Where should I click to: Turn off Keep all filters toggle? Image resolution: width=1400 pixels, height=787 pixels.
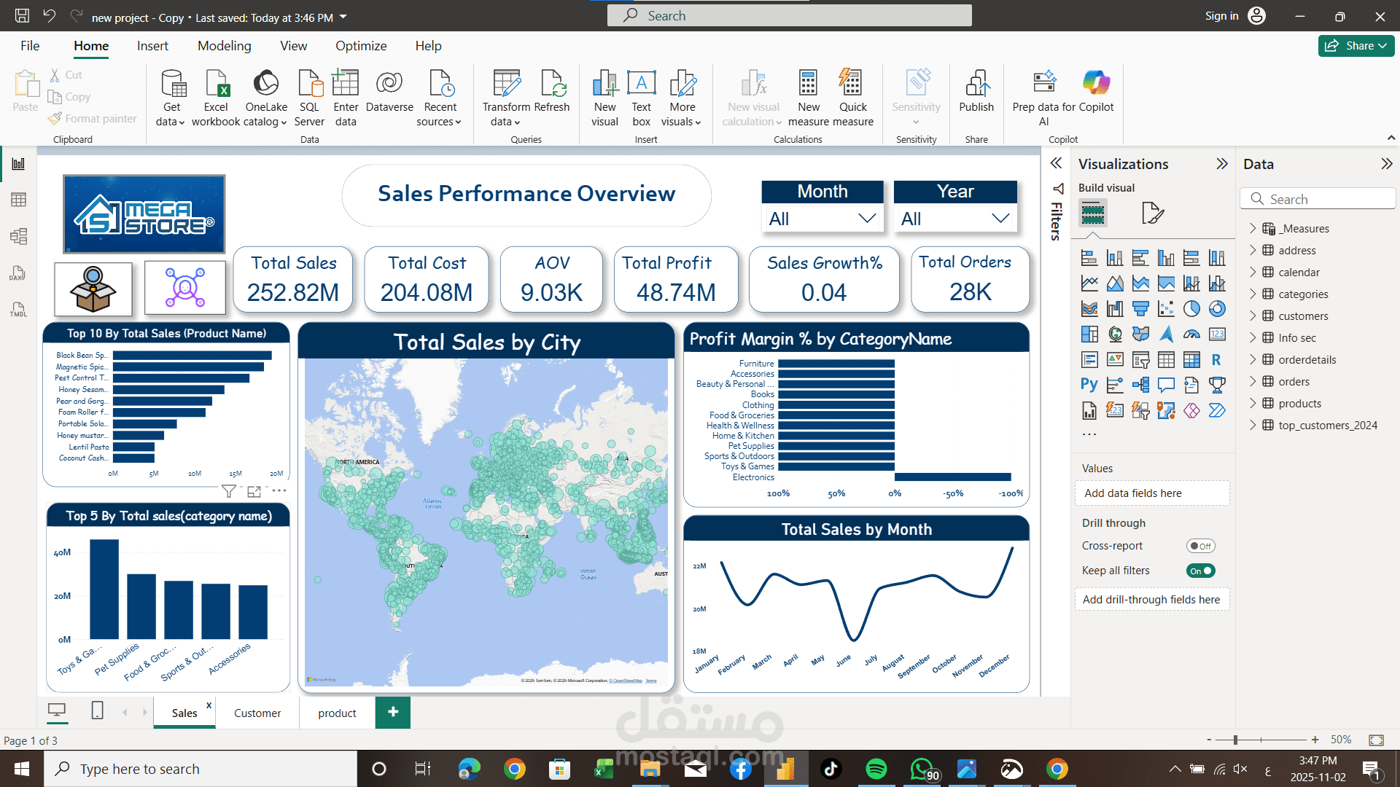click(x=1200, y=571)
